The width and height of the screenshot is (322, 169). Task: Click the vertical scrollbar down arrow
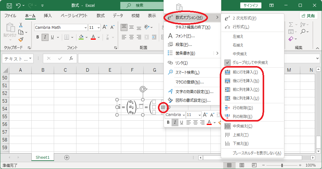coord(318,151)
